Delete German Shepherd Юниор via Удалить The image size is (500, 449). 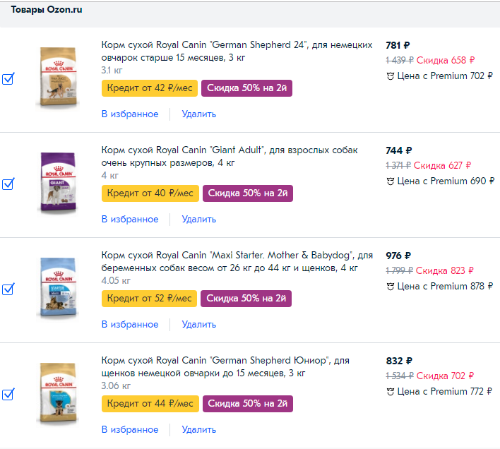pos(198,429)
